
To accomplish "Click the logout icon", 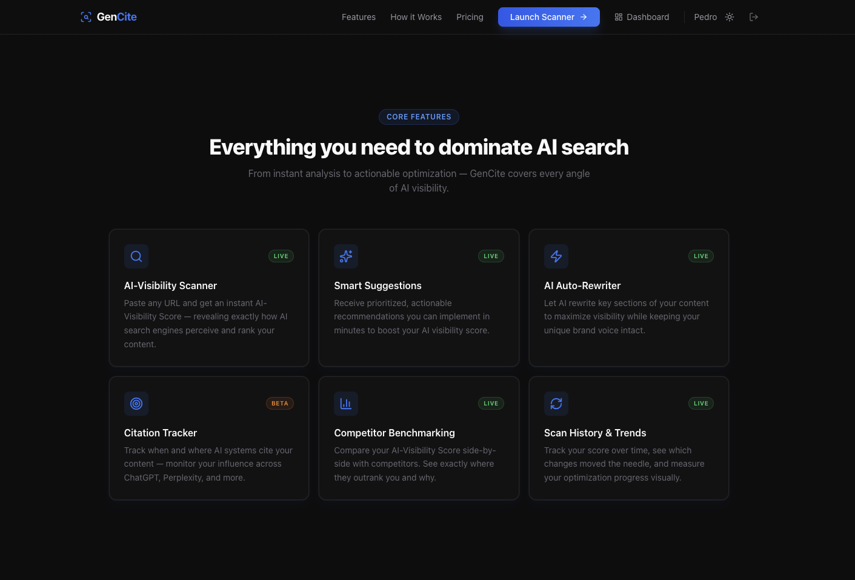I will pyautogui.click(x=754, y=17).
